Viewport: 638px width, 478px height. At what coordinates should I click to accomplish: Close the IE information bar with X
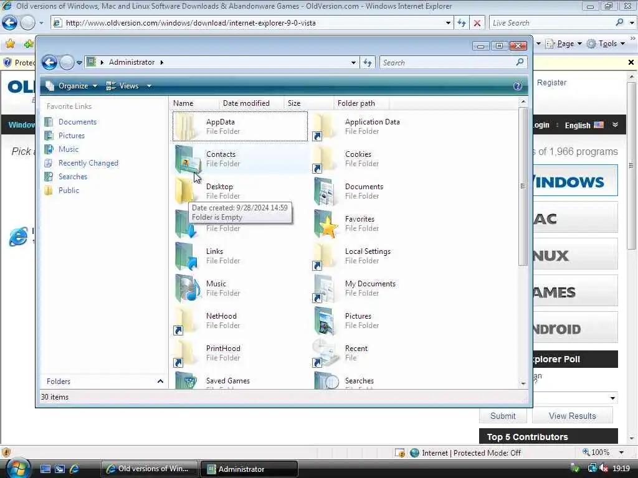coord(631,62)
